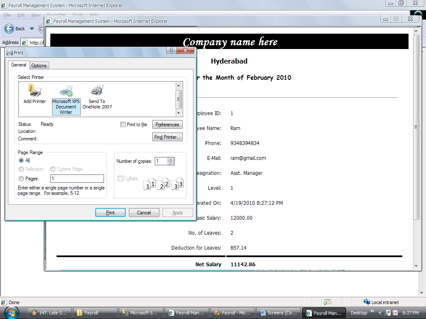Increase number of copies with up arrow
This screenshot has width=426, height=319.
pyautogui.click(x=171, y=159)
